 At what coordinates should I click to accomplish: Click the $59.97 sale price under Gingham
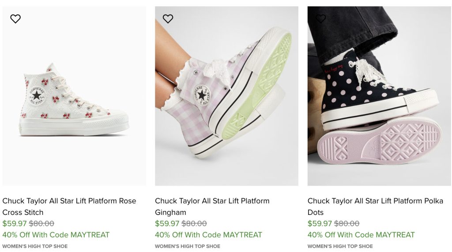click(167, 224)
